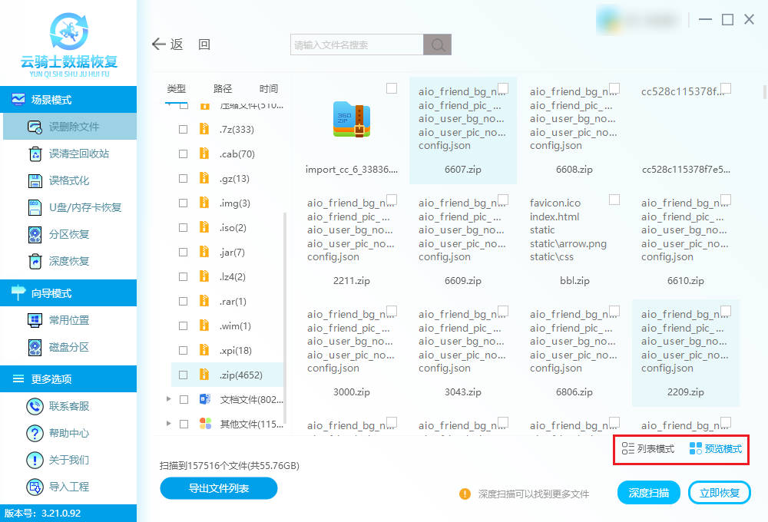Click 导出文件列表 button
This screenshot has height=522, width=768.
(x=218, y=488)
